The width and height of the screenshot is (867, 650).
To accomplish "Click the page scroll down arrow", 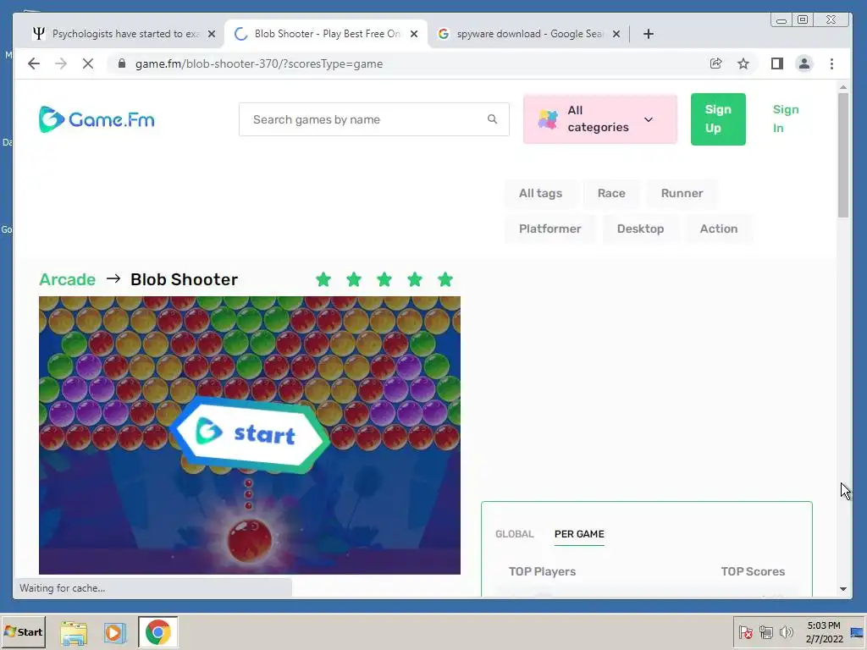I will click(x=842, y=589).
